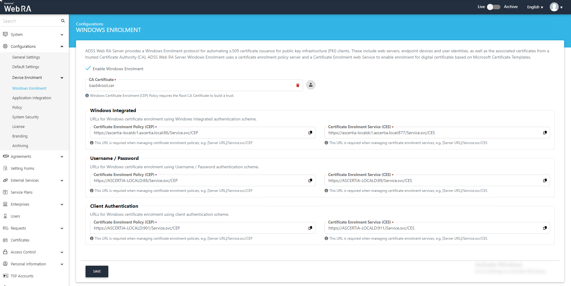Copy Windows Integrated CEP URL
The height and width of the screenshot is (286, 571).
pyautogui.click(x=310, y=133)
